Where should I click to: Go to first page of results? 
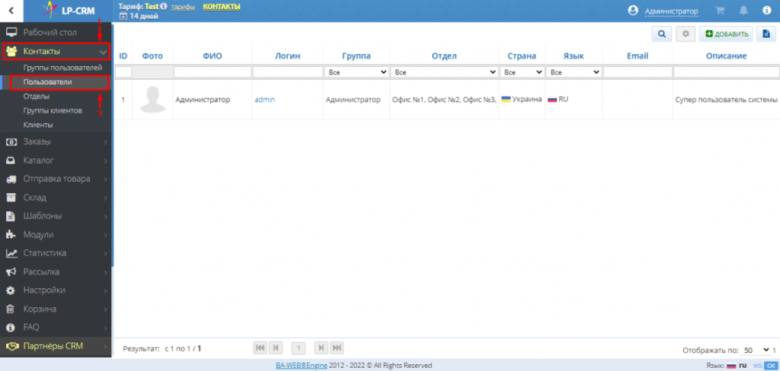(x=261, y=348)
